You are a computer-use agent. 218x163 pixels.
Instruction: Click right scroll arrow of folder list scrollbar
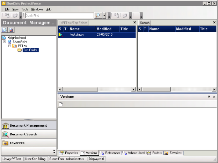pos(133,89)
